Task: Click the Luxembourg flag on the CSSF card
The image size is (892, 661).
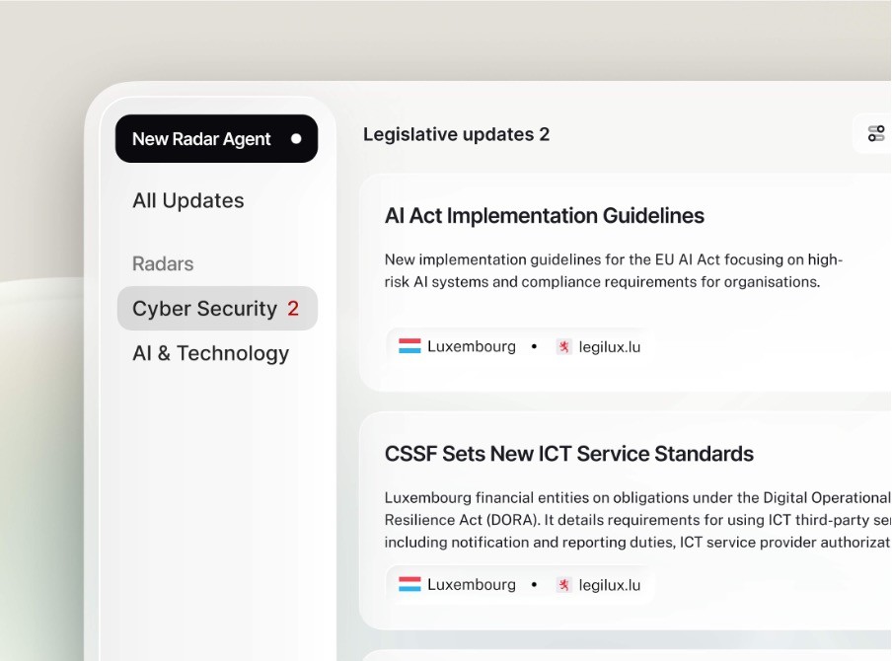Action: tap(409, 584)
